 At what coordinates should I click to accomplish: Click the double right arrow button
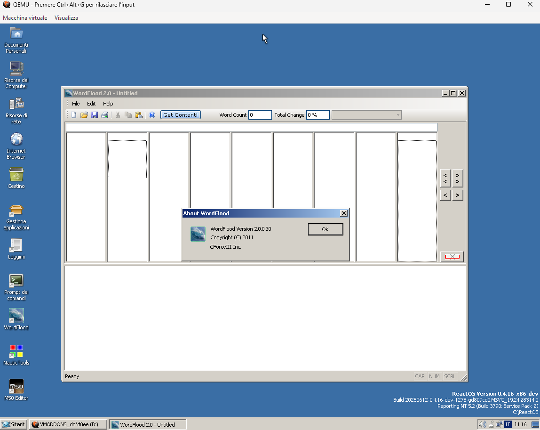(457, 178)
